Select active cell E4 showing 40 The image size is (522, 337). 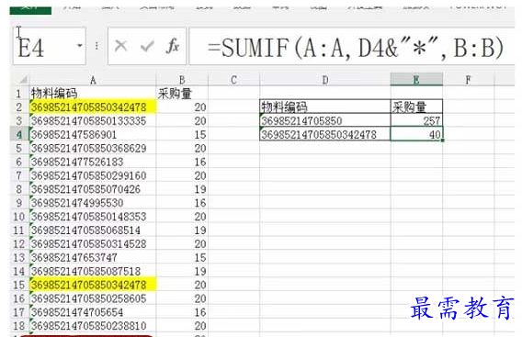416,134
